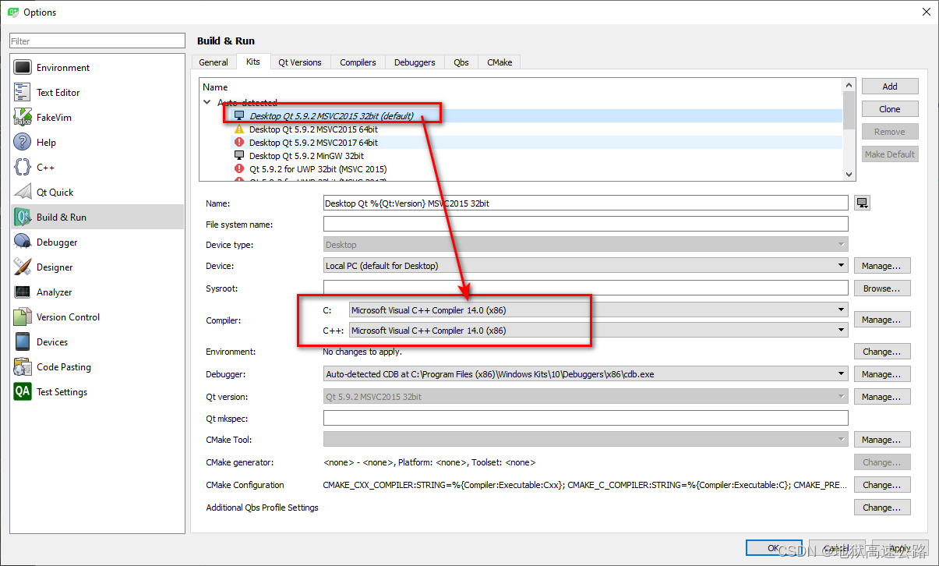Click the OK button
Screen dimensions: 939x566
pyautogui.click(x=774, y=548)
